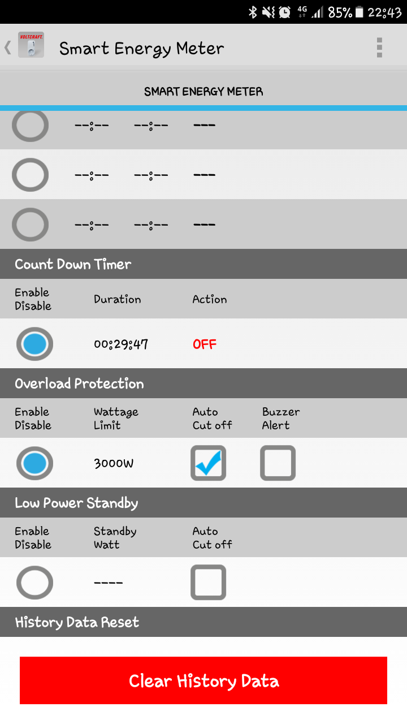Set the Standby Watt value
Viewport: 407px width, 724px height.
(108, 583)
